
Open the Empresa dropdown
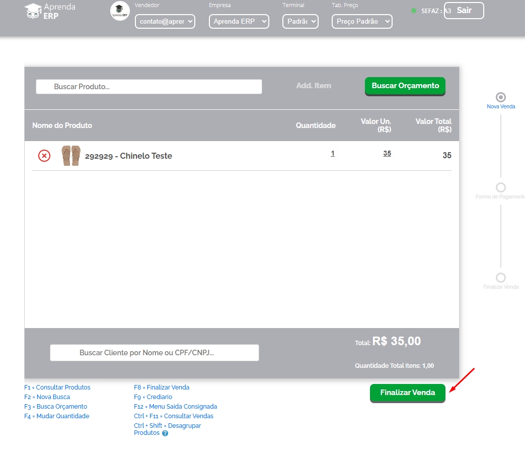click(239, 22)
